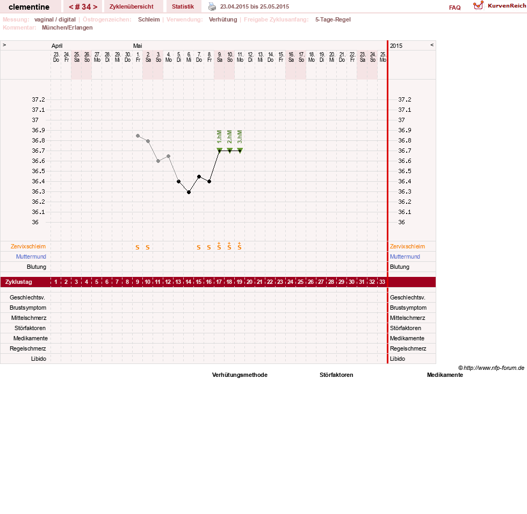Click the date range 23.04.2015 bis 25.05.2015

[255, 6]
